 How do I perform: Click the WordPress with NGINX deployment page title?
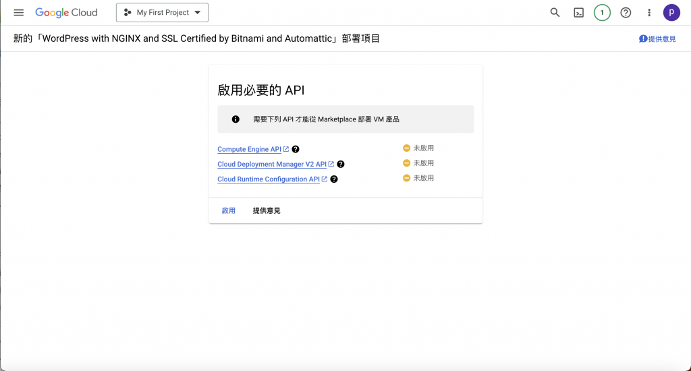click(x=196, y=38)
